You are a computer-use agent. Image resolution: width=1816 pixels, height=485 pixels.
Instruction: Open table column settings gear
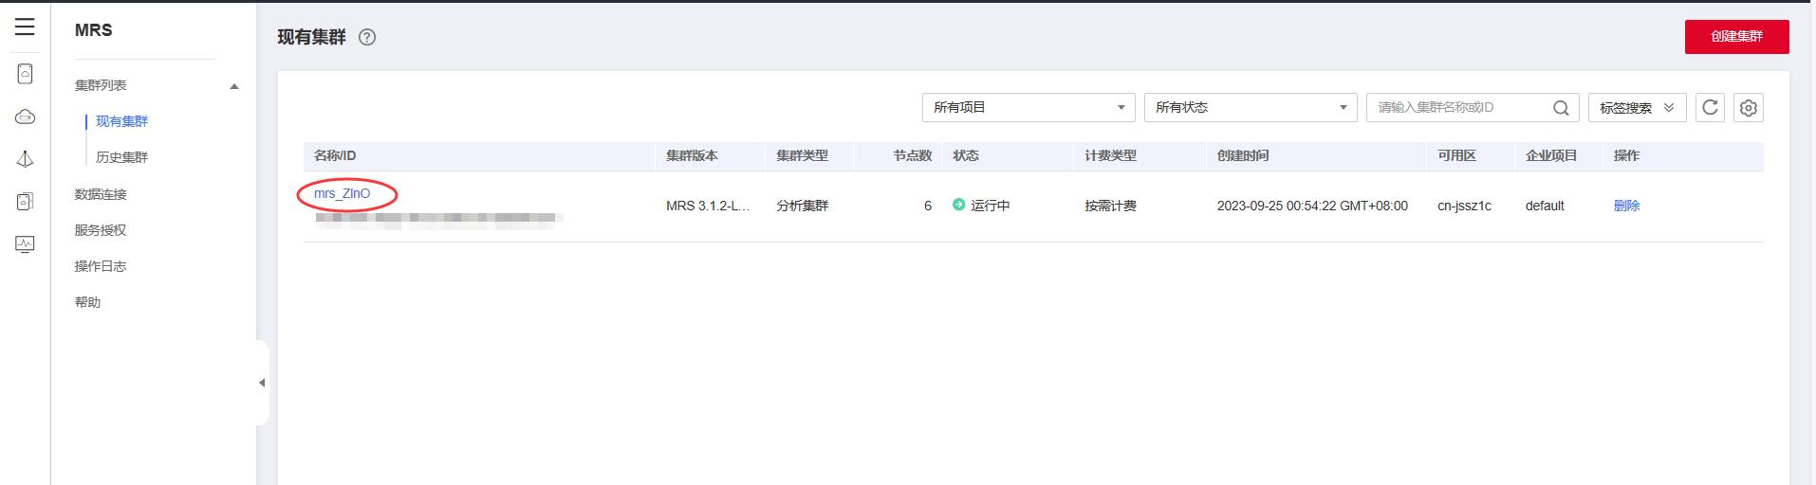coord(1748,108)
